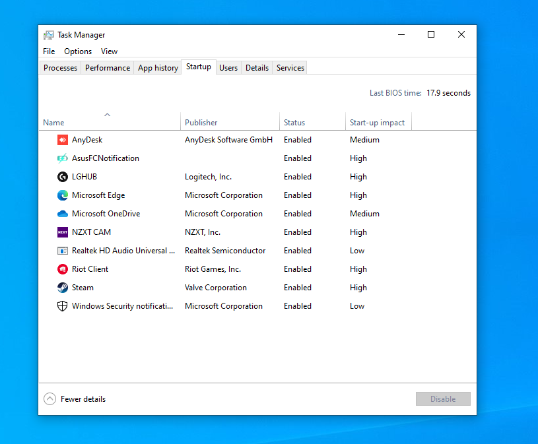The width and height of the screenshot is (538, 444).
Task: Sort by the Publisher column header
Action: click(x=230, y=121)
